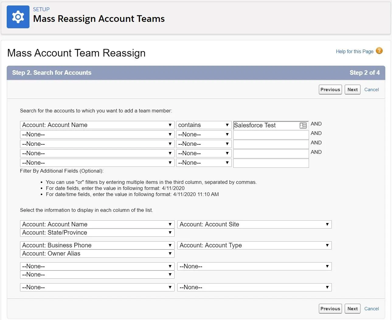Screen dimensions: 392x320
Task: Click the 'Filter By Additional Fields (Optional):' text
Action: (62, 171)
